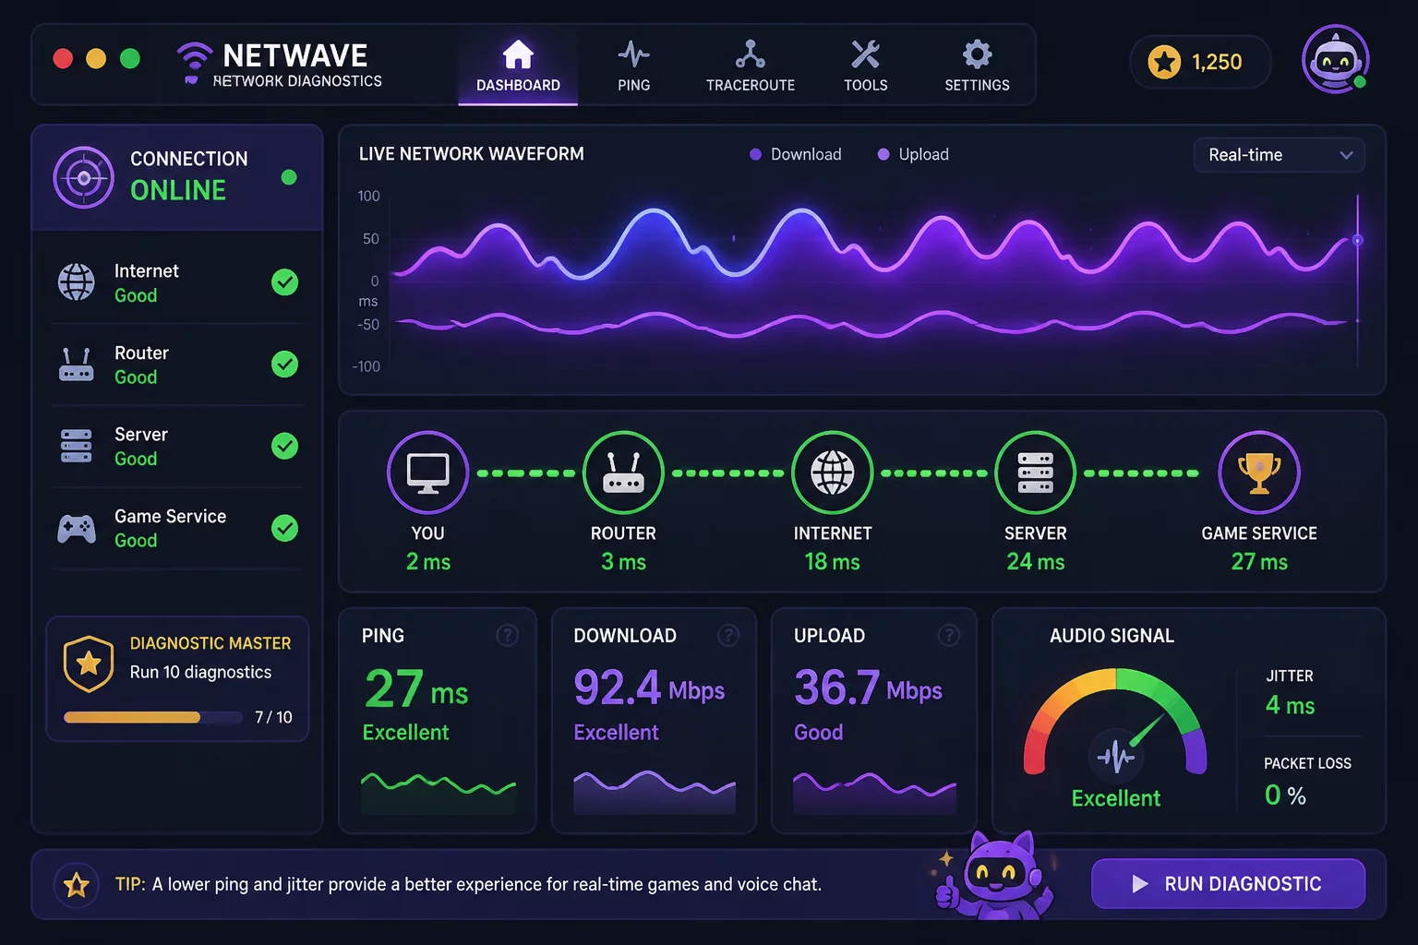Click the Game Service gamepad icon
Screen dimensions: 1418x945
pyautogui.click(x=77, y=528)
